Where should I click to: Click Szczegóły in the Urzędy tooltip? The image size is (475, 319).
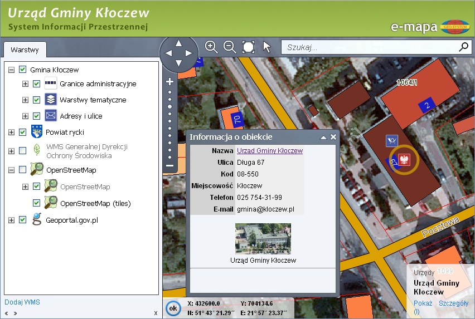pos(453,303)
